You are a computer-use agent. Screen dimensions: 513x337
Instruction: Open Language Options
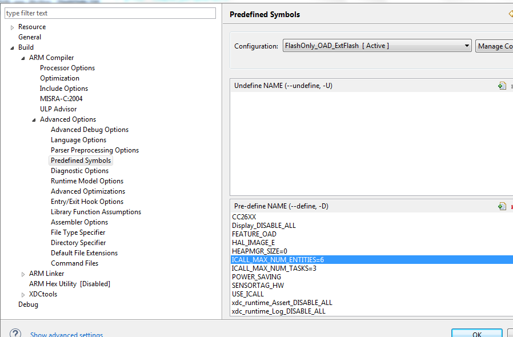tap(78, 140)
